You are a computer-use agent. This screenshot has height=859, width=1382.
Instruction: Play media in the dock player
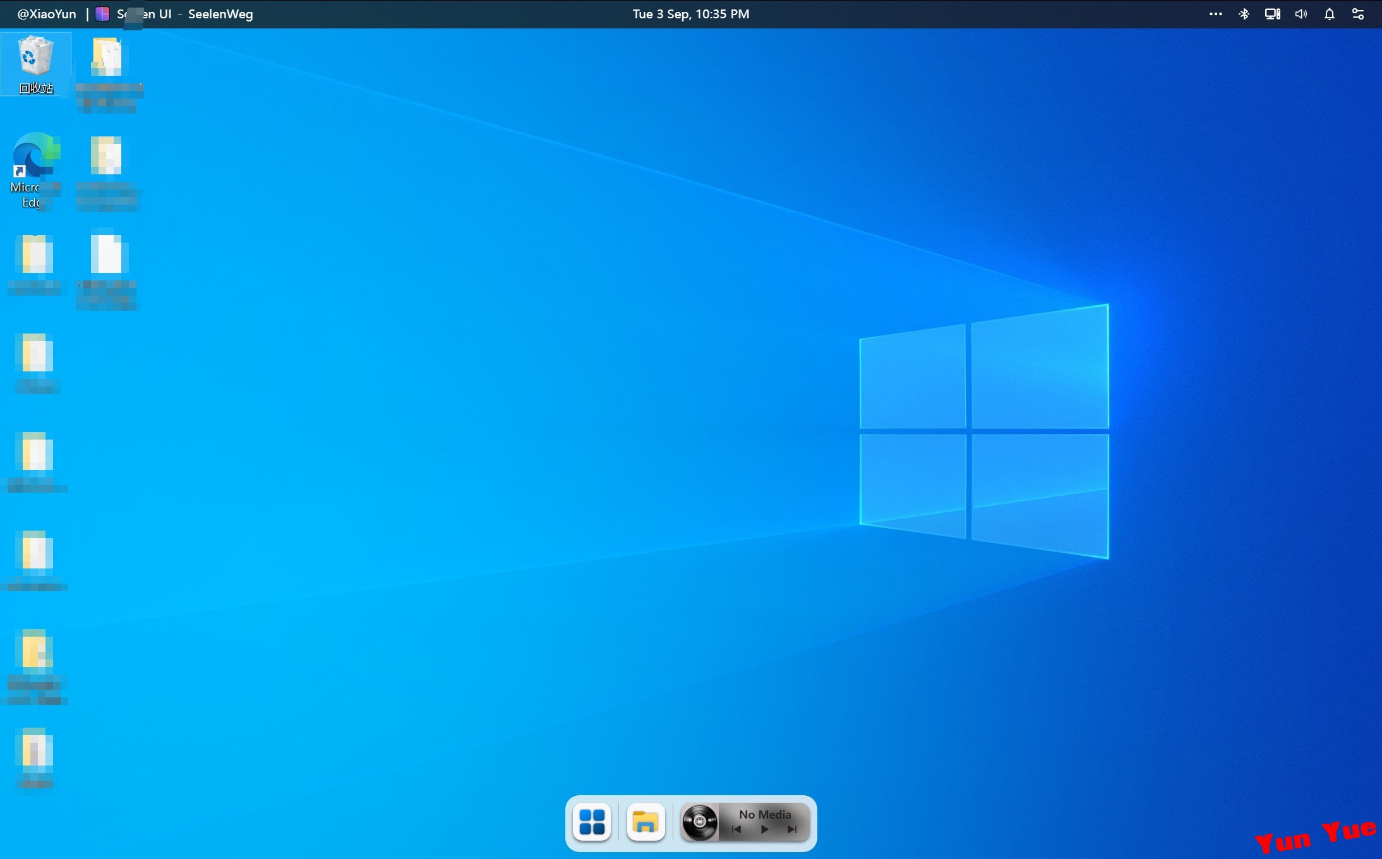pyautogui.click(x=765, y=830)
